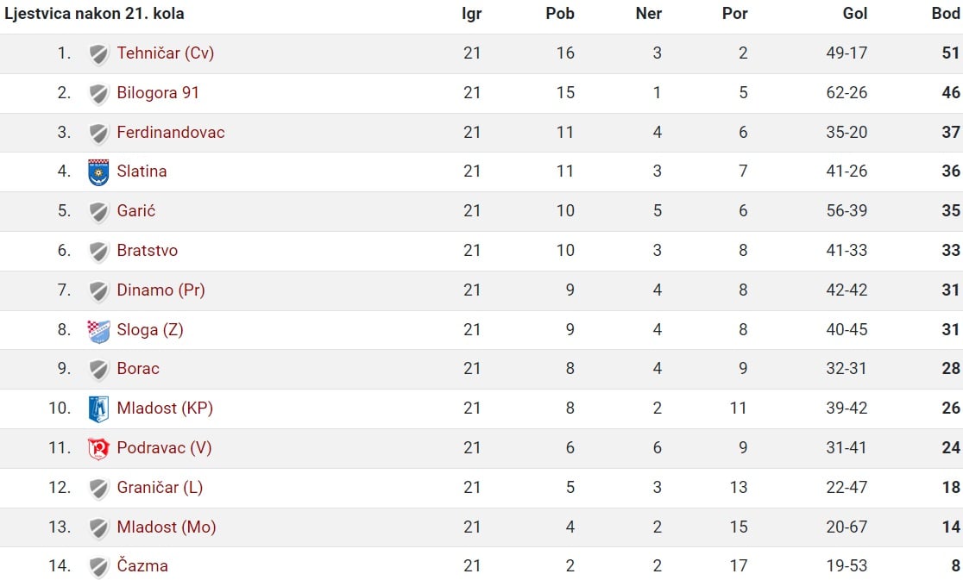Click the Pob column header
Viewport: 963px width, 580px height.
point(560,14)
